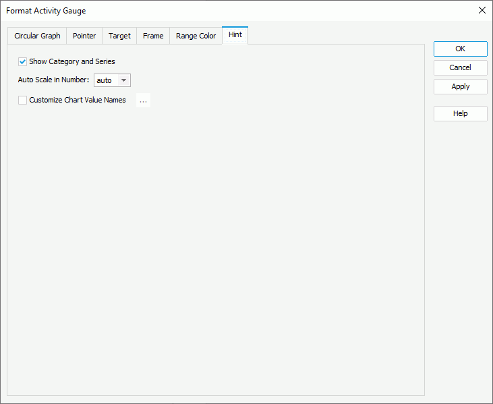This screenshot has height=404, width=493.
Task: Switch to the Circular Graph tab
Action: pos(37,36)
